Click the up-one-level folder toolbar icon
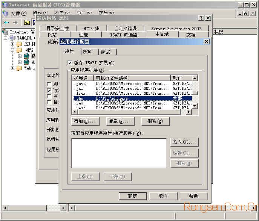 [x=27, y=23]
